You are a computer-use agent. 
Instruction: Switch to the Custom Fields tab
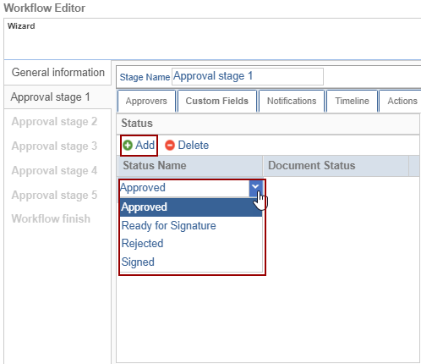(x=217, y=101)
